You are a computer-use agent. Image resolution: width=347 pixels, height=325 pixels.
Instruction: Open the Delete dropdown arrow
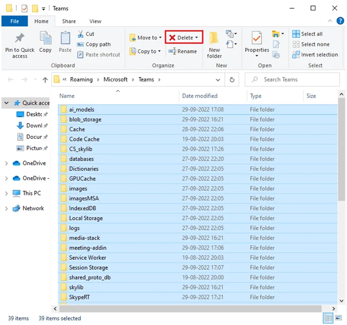tap(197, 38)
